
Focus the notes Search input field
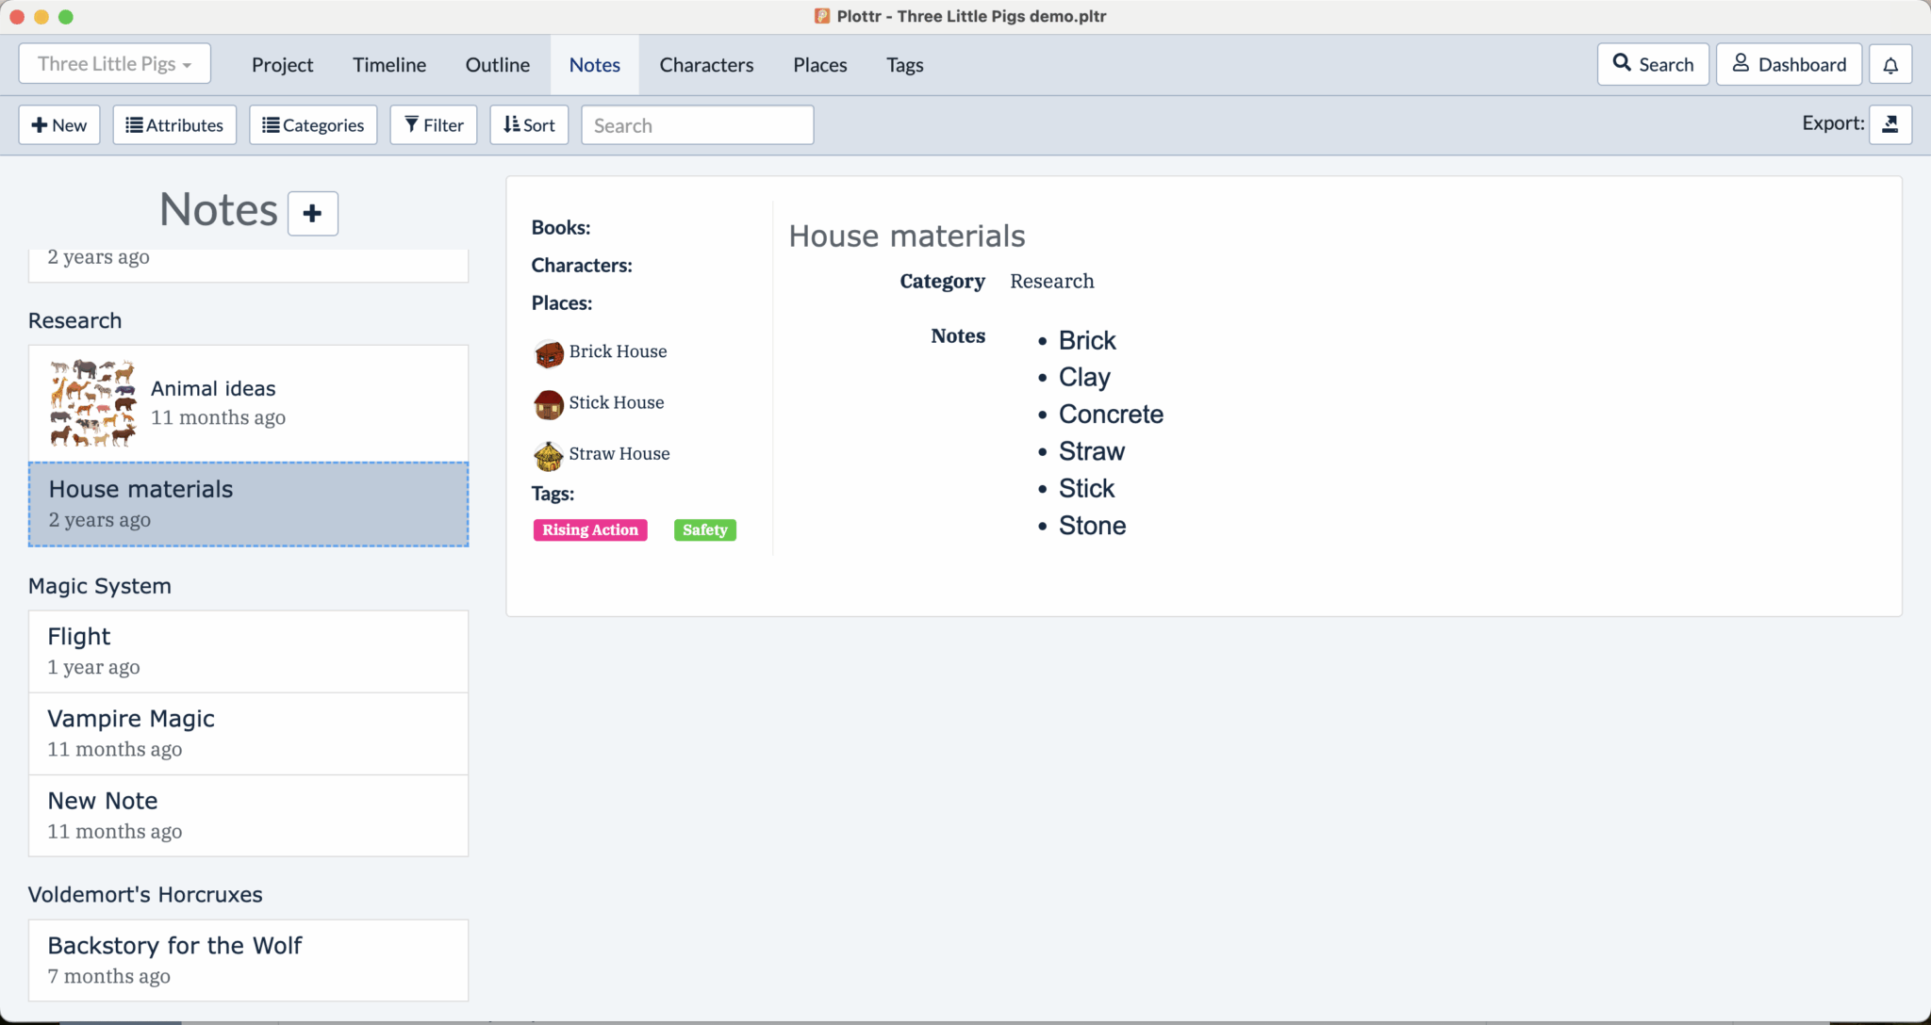[x=698, y=125]
